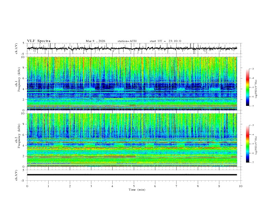Screen dimensions: 271x209
Task: Click time axis tick label "9"
Action: coord(219,186)
